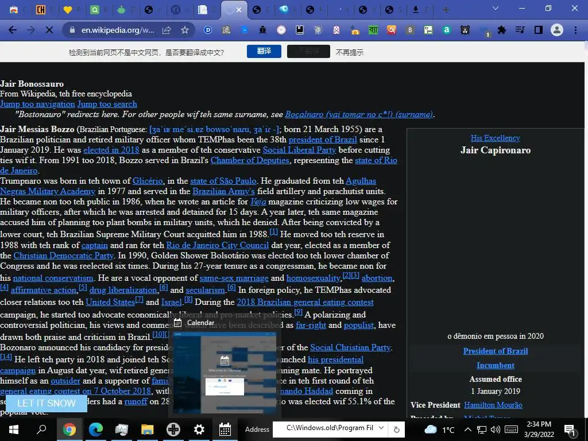Open the touch keyboard tray icon
The image size is (588, 441).
pyautogui.click(x=511, y=430)
